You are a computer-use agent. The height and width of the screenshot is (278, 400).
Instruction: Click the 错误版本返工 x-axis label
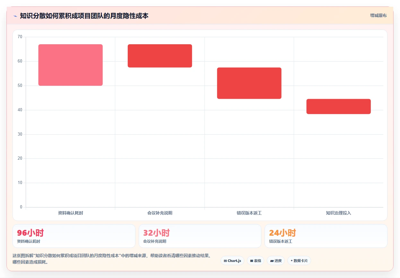coord(249,213)
